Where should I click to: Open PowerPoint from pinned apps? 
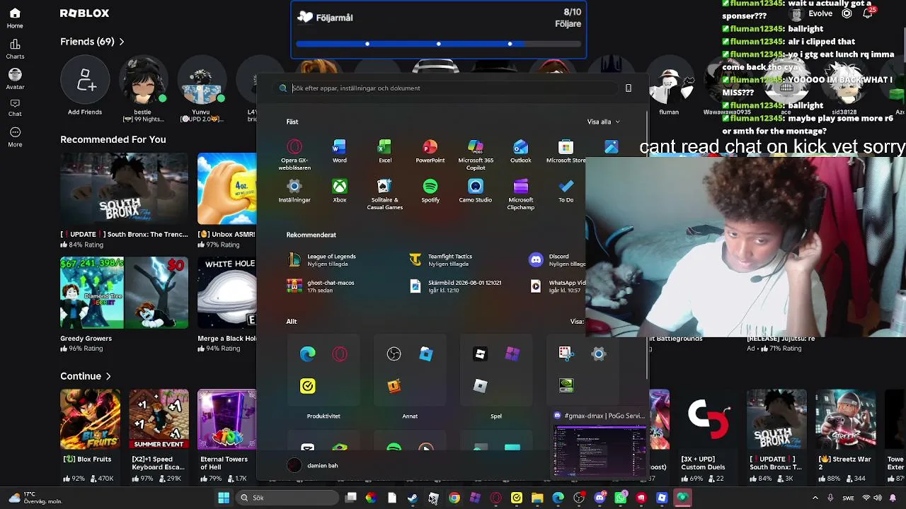point(430,151)
